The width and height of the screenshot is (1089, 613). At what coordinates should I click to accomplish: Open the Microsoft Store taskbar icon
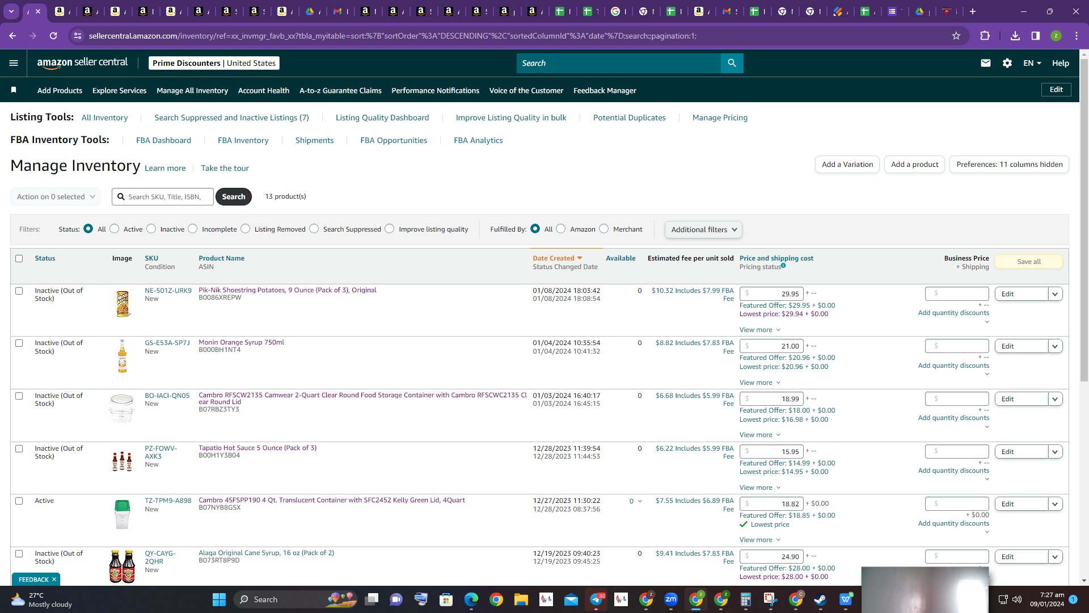pyautogui.click(x=446, y=599)
